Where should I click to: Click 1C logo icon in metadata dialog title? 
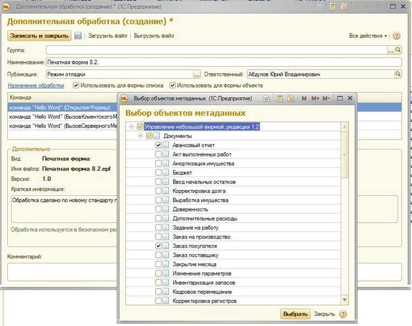pyautogui.click(x=124, y=98)
